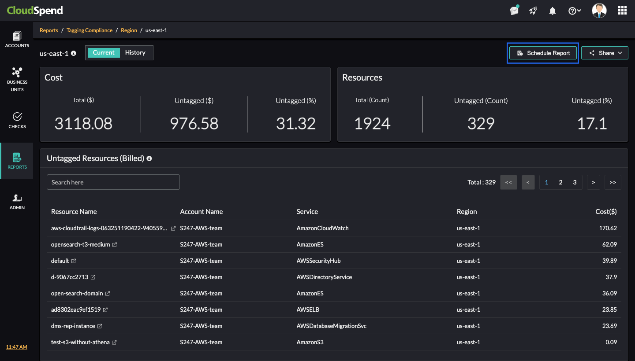Open the Checks section from the sidebar
Image resolution: width=635 pixels, height=361 pixels.
point(17,120)
